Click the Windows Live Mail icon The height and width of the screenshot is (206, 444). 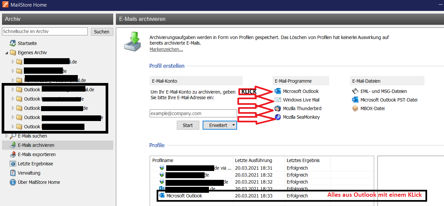[x=278, y=100]
